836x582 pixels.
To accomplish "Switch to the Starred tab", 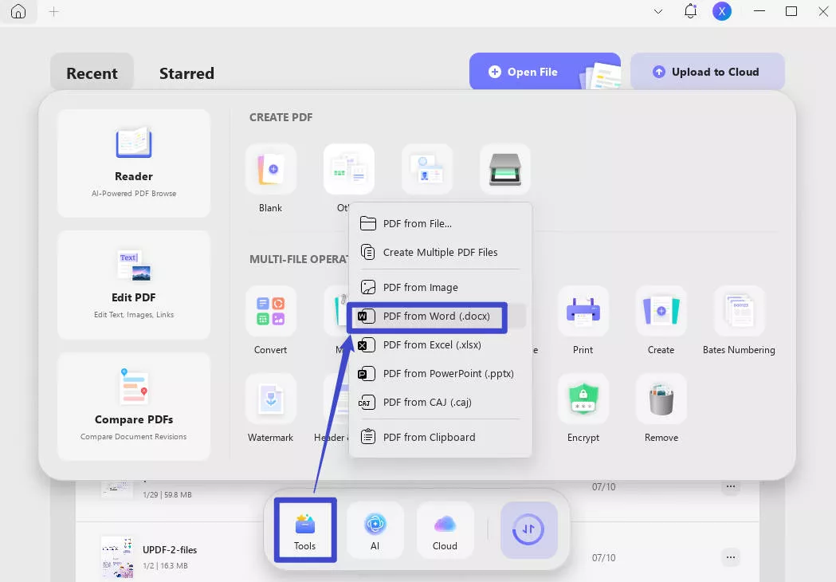I will coord(186,73).
